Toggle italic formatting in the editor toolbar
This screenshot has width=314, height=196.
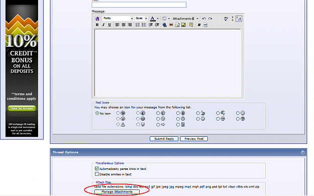(103, 25)
